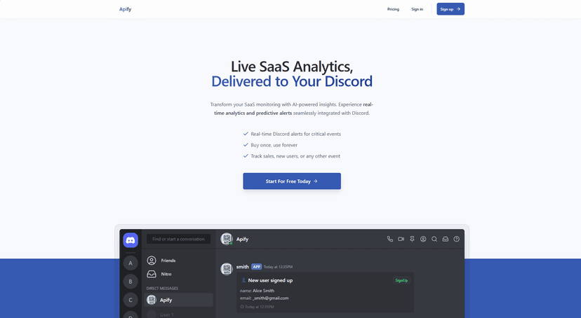Click the Apify name in chat header
The image size is (581, 318).
click(242, 239)
